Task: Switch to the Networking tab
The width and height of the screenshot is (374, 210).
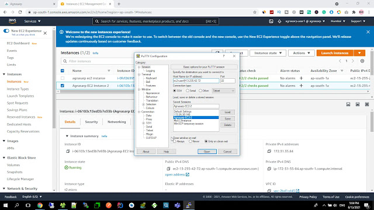Action: (117, 122)
